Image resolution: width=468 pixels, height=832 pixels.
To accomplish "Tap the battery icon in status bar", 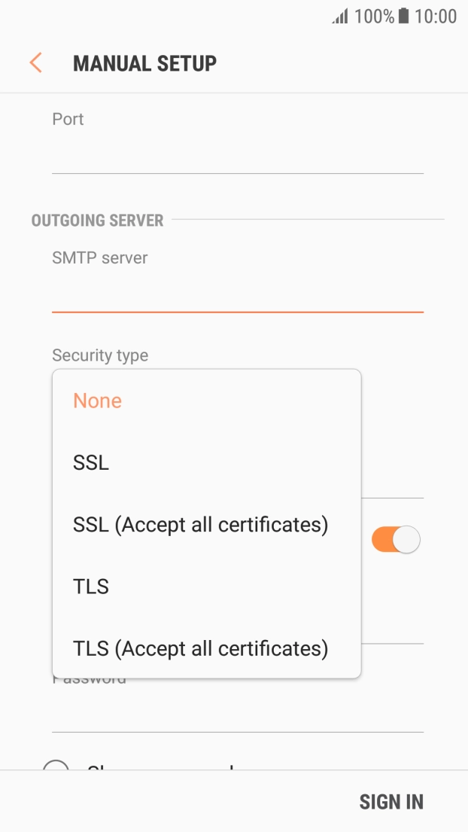I will (404, 17).
